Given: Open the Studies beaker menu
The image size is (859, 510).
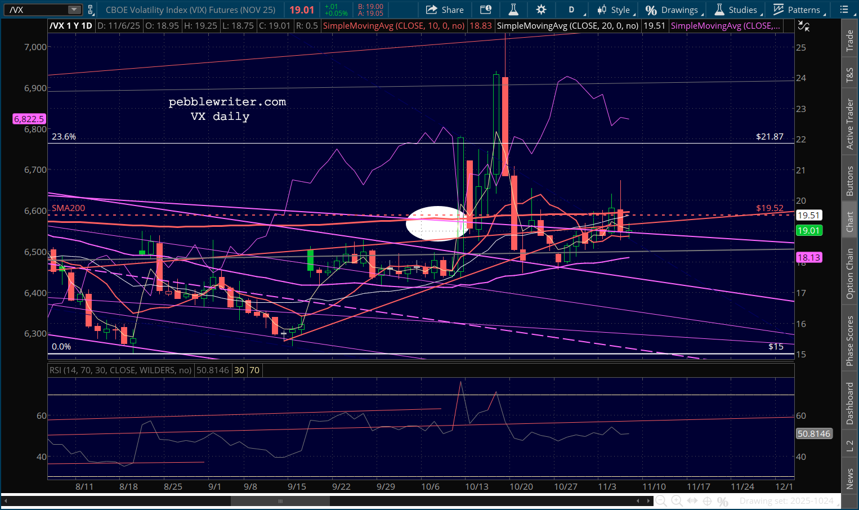Looking at the screenshot, I should 737,10.
